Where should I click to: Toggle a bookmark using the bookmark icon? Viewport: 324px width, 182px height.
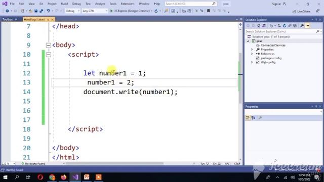click(x=209, y=11)
